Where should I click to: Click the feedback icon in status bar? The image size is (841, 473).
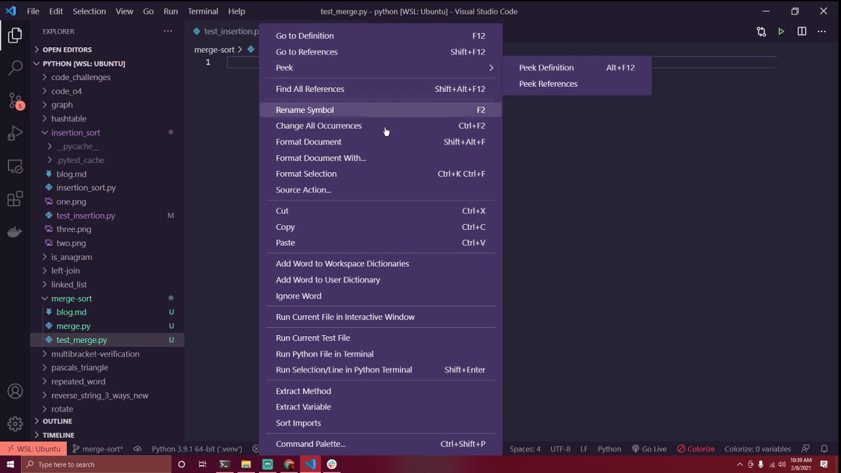click(806, 449)
